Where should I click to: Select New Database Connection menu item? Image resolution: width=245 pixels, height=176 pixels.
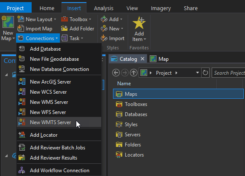point(59,69)
